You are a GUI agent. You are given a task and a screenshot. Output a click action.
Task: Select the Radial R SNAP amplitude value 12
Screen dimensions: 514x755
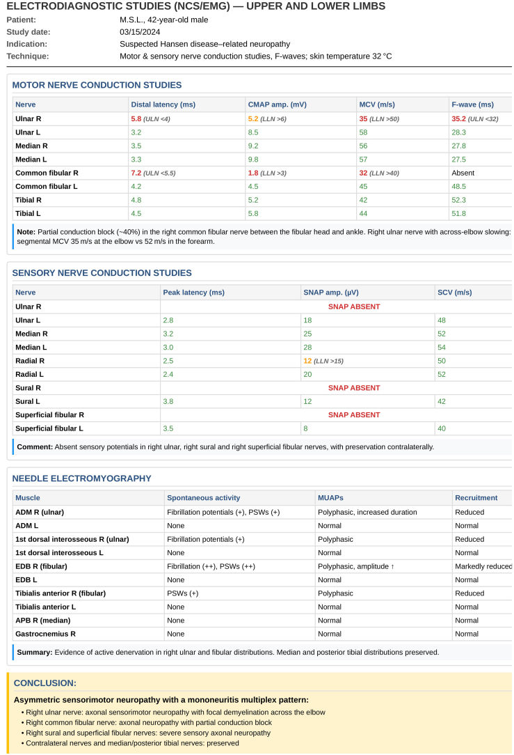[x=307, y=361]
